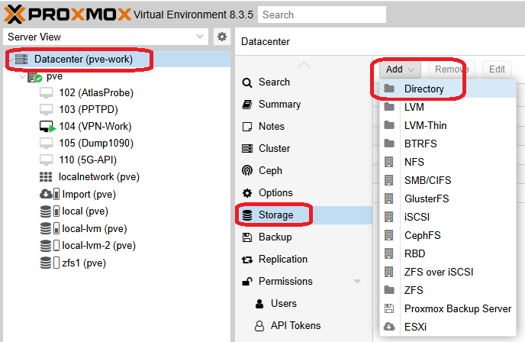525x342 pixels.
Task: Click the floppy icon beside Proxmox Backup Server
Action: (389, 308)
